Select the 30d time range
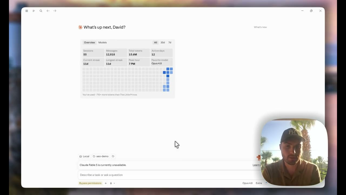 pyautogui.click(x=162, y=43)
